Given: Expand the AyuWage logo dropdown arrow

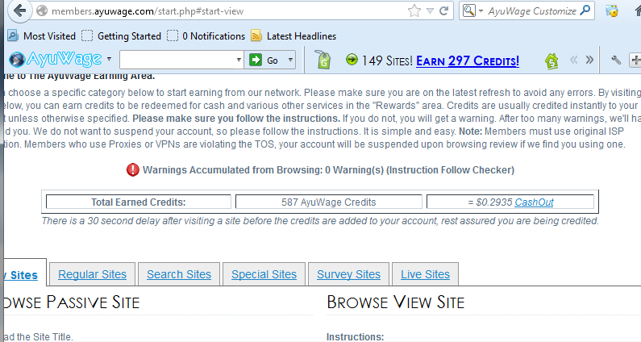Looking at the screenshot, I should pyautogui.click(x=109, y=59).
